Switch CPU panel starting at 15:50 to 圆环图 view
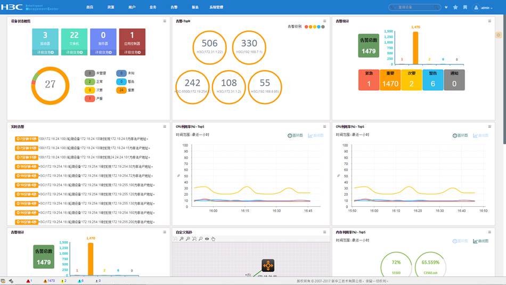The image size is (506, 285). coord(460,135)
